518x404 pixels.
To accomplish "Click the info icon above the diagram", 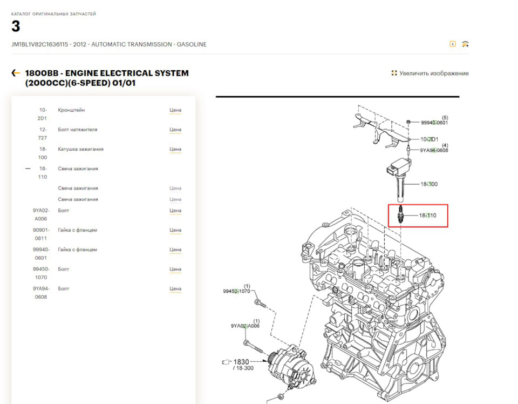I will (x=452, y=44).
